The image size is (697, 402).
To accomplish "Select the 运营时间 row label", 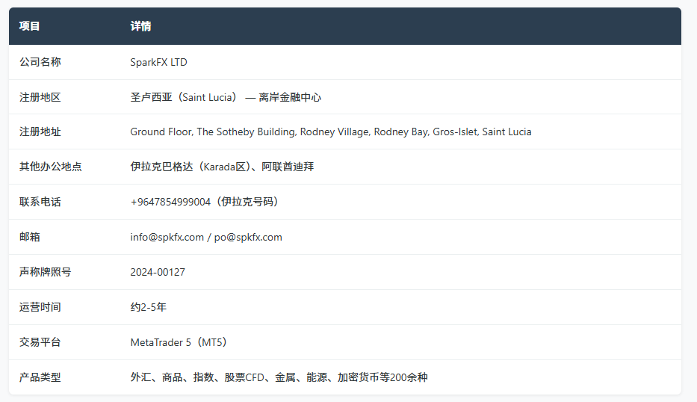I will pyautogui.click(x=40, y=307).
